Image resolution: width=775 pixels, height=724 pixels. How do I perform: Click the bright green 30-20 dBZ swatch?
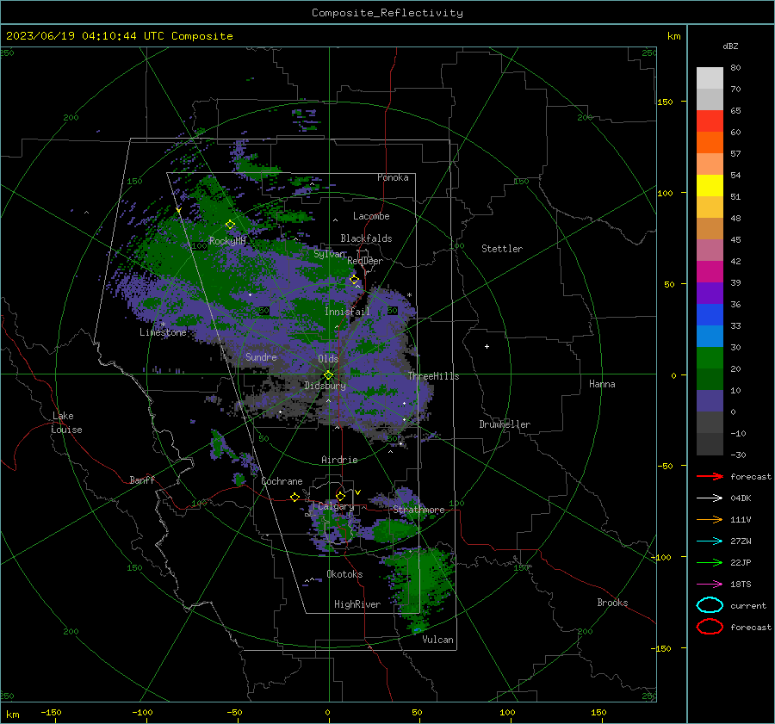point(710,358)
